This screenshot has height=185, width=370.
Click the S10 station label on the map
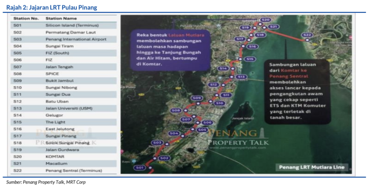pyautogui.click(x=220, y=104)
